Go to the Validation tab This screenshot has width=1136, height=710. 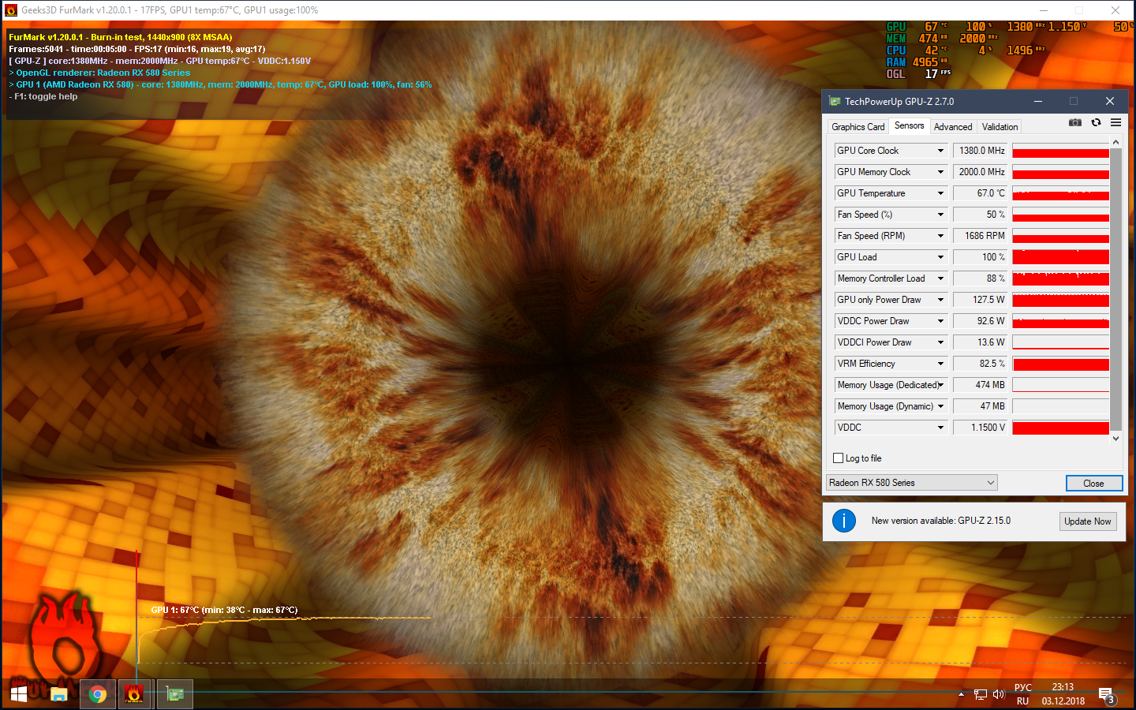(x=1000, y=127)
